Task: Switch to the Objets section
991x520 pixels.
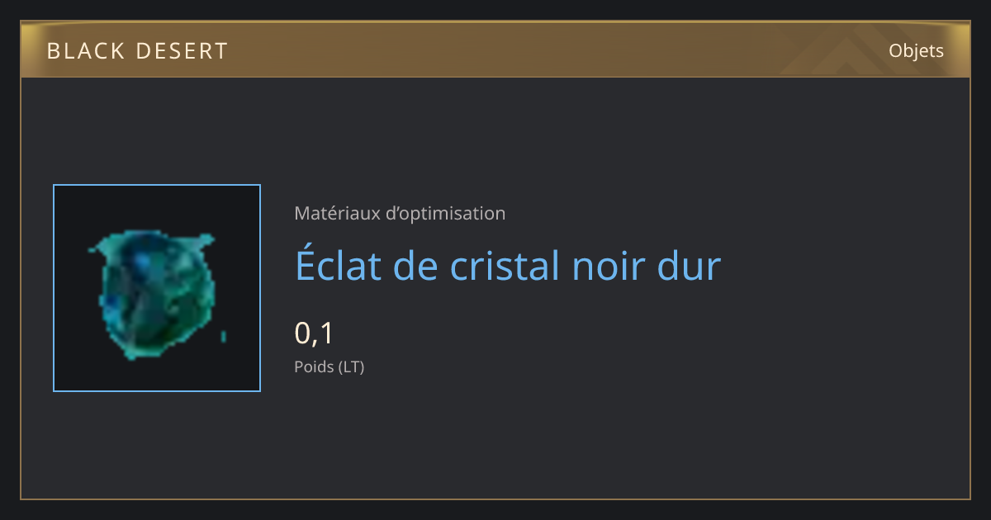Action: (x=916, y=50)
